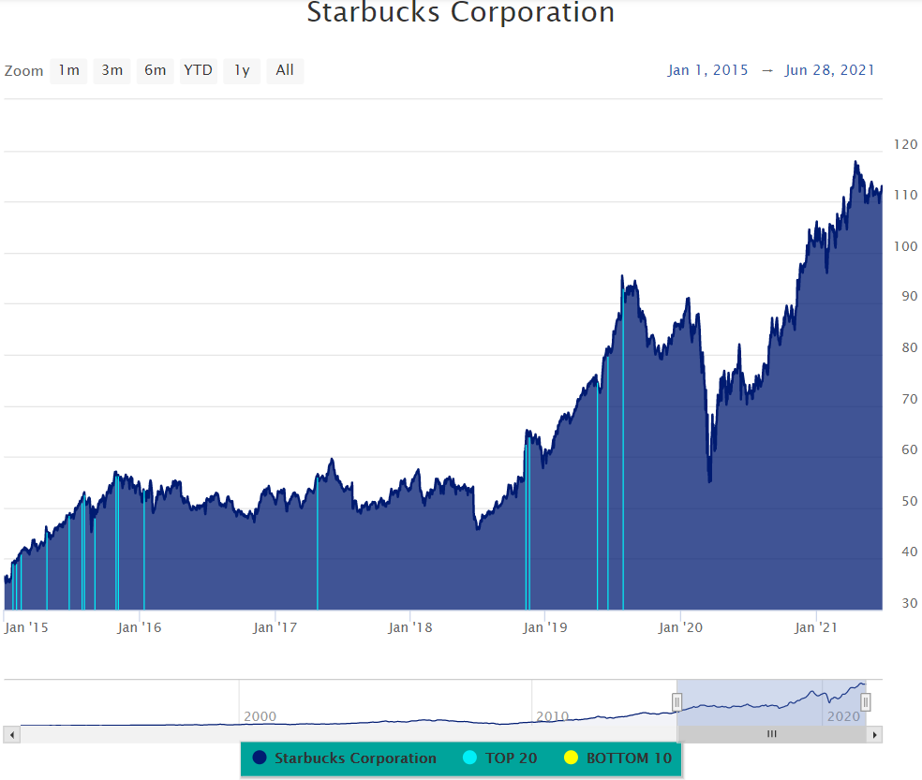Viewport: 922px width, 780px height.
Task: Click the navigator scrollbar right arrow
Action: click(875, 734)
